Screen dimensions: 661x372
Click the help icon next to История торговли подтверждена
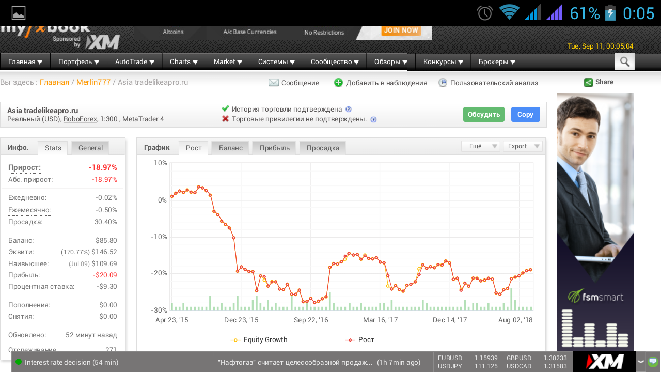(349, 109)
